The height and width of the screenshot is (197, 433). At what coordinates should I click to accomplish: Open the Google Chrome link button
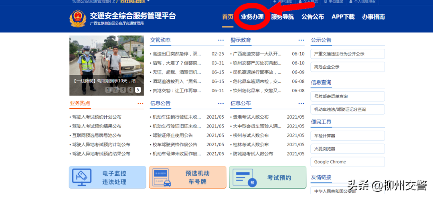[348, 162]
